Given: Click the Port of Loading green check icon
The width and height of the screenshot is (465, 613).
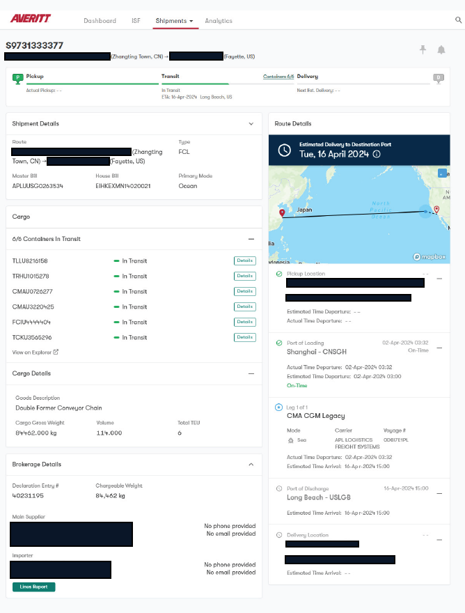Looking at the screenshot, I should pyautogui.click(x=279, y=343).
